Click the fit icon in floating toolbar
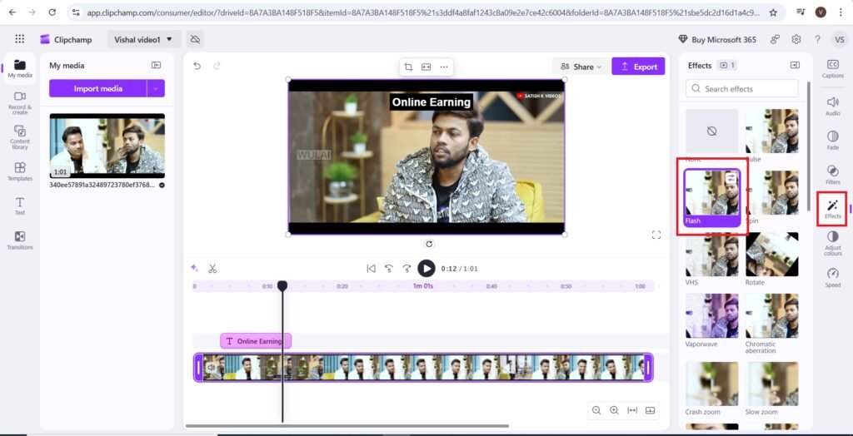Screen dimensions: 853x436 point(426,67)
